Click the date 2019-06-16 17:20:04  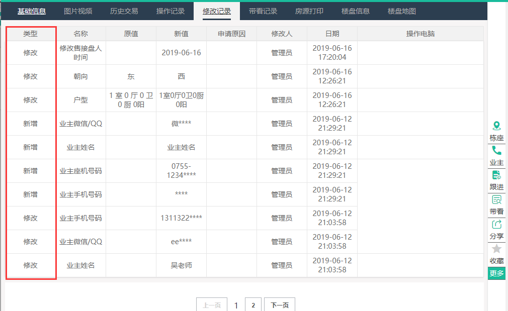[x=332, y=53]
